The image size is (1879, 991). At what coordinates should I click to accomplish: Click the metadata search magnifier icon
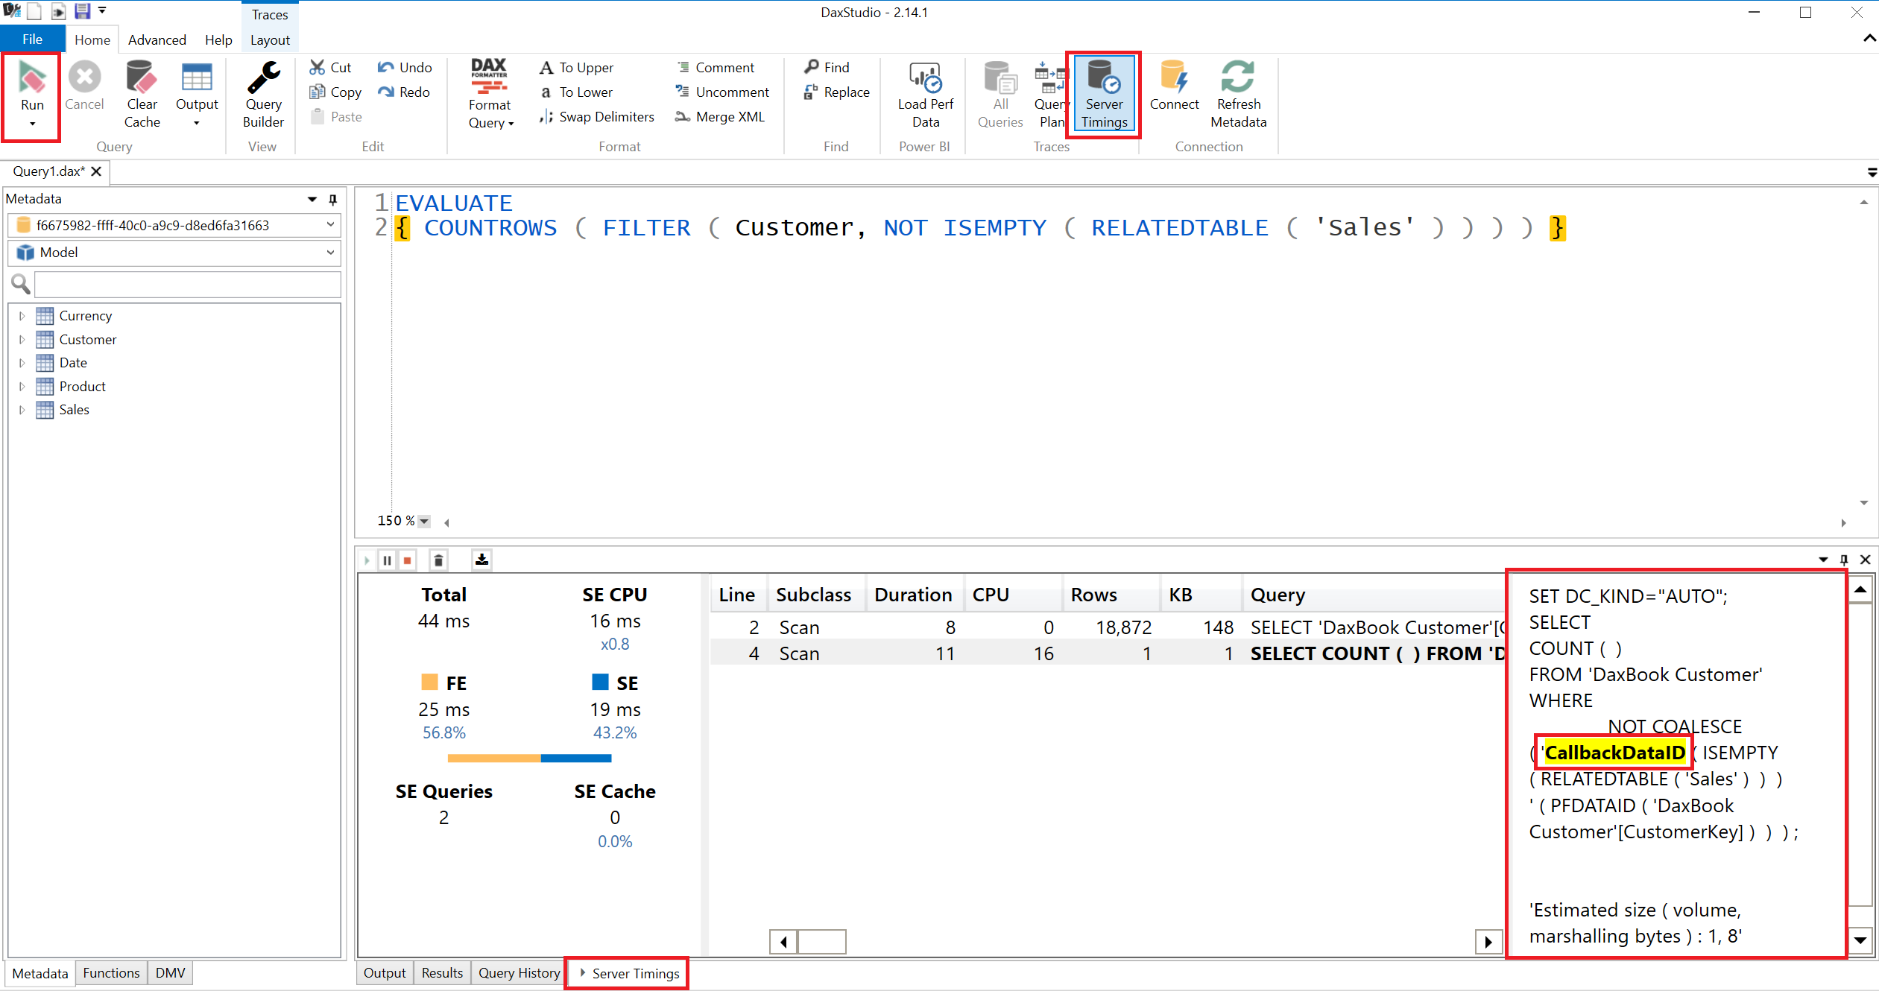pyautogui.click(x=21, y=284)
